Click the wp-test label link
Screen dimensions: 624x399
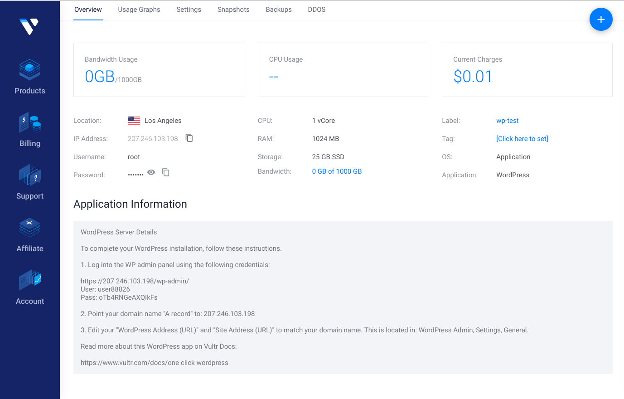pyautogui.click(x=507, y=121)
